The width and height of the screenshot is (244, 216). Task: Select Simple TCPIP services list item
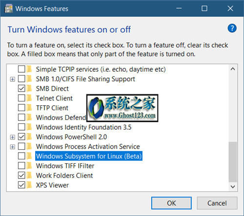pos(101,69)
